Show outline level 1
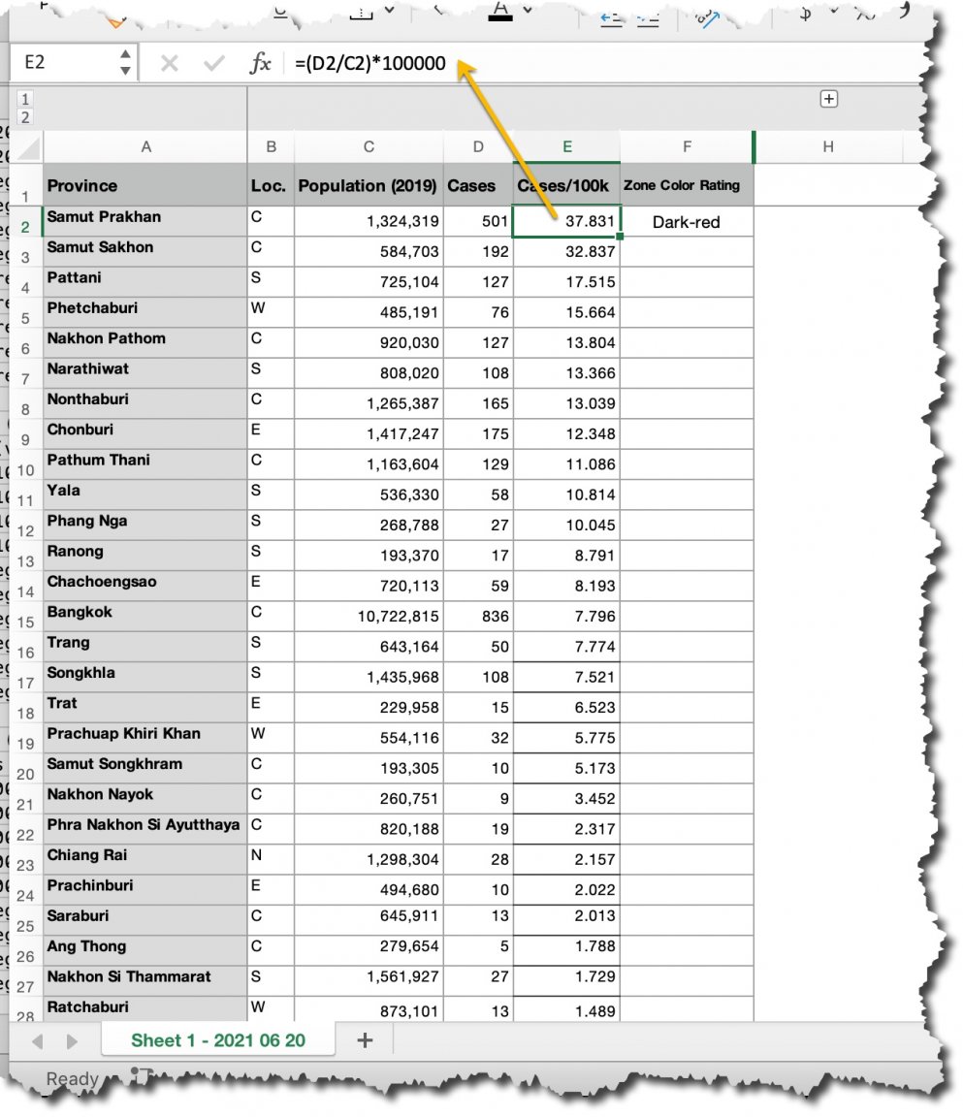 [x=25, y=99]
